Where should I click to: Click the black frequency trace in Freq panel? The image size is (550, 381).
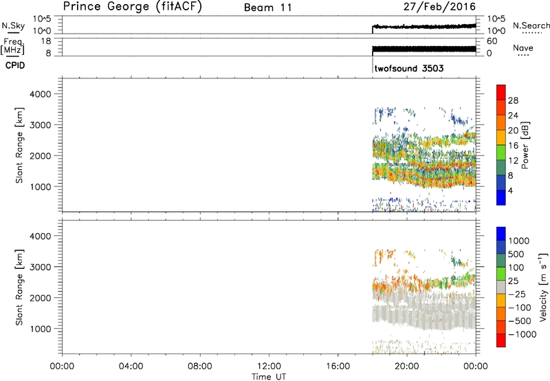tap(423, 49)
